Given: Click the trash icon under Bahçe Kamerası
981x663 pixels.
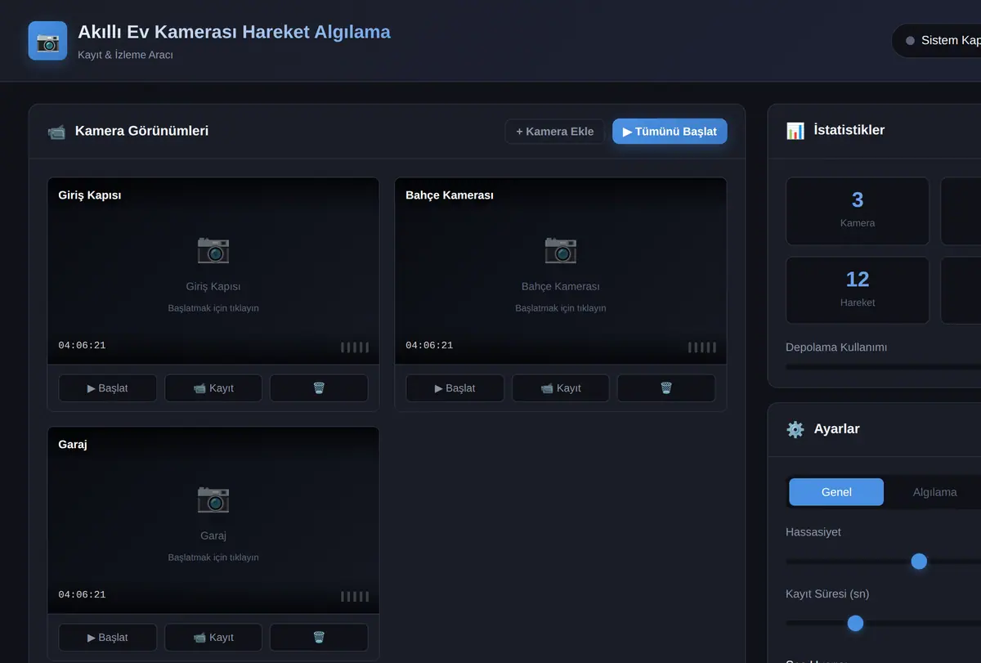Looking at the screenshot, I should coord(666,387).
